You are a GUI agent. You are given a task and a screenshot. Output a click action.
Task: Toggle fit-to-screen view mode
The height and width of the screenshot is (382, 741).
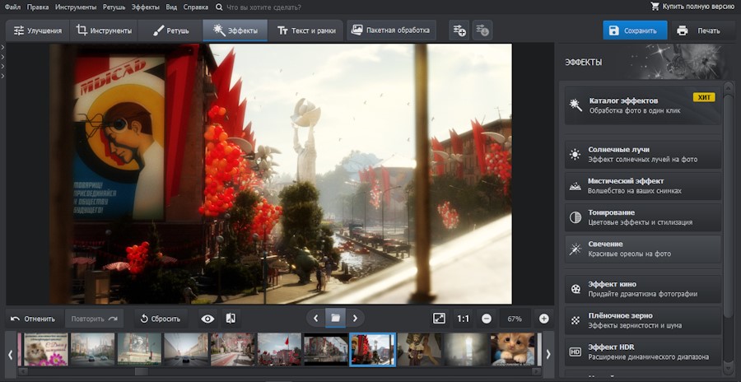[439, 319]
